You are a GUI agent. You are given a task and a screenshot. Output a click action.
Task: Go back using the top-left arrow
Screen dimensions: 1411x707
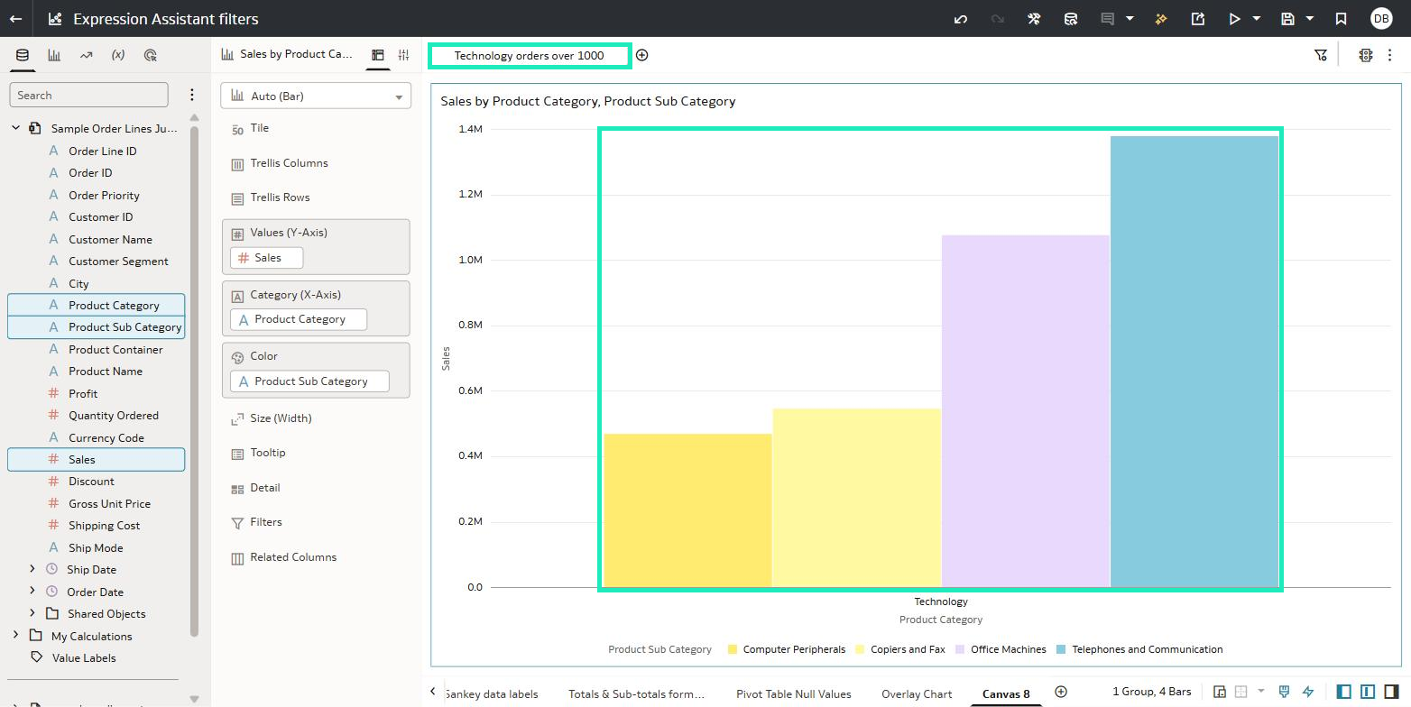[x=15, y=18]
